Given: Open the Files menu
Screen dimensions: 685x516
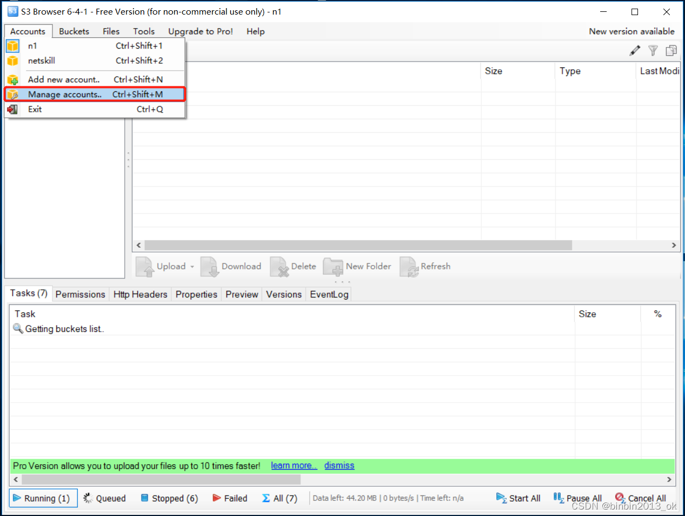Looking at the screenshot, I should (x=111, y=31).
